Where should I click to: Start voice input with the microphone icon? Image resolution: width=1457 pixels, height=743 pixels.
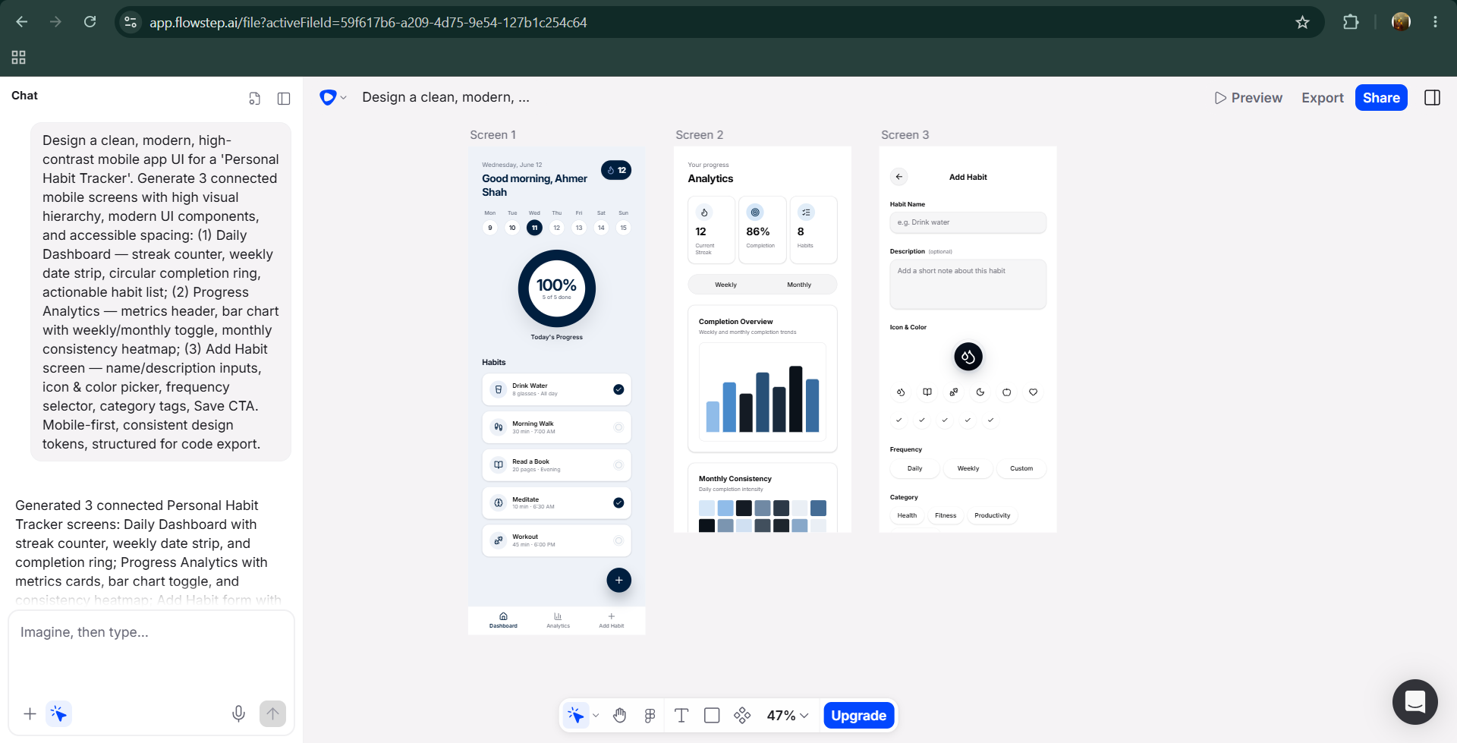238,713
